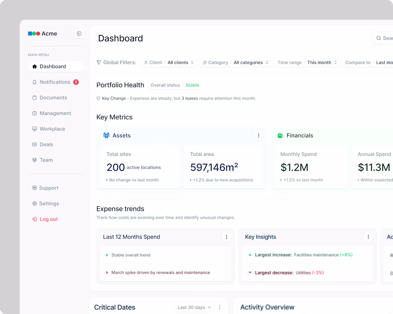Click the Total sites card

[140, 167]
